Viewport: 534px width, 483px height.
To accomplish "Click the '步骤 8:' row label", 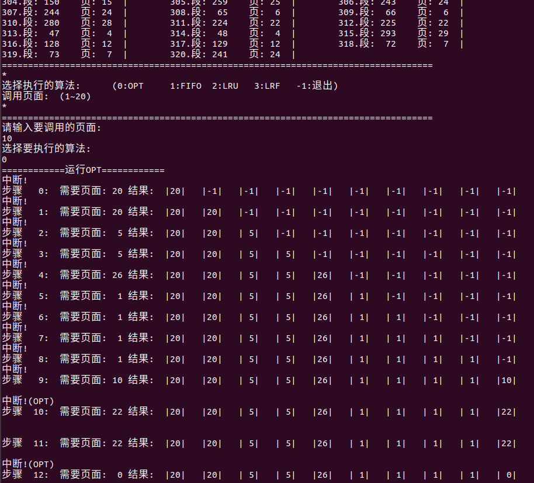I will [x=25, y=359].
